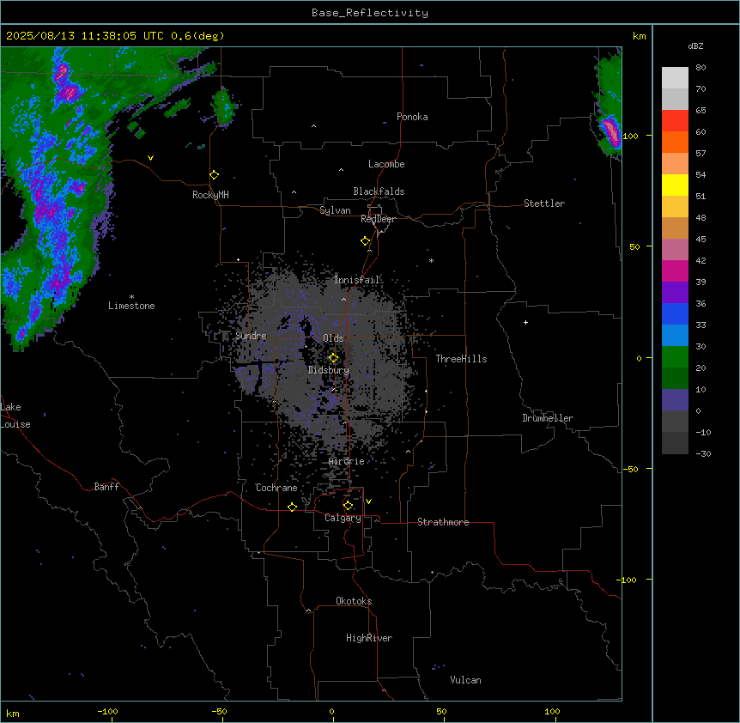740x723 pixels.
Task: Click the intense storm cell at right map edge
Action: (610, 131)
